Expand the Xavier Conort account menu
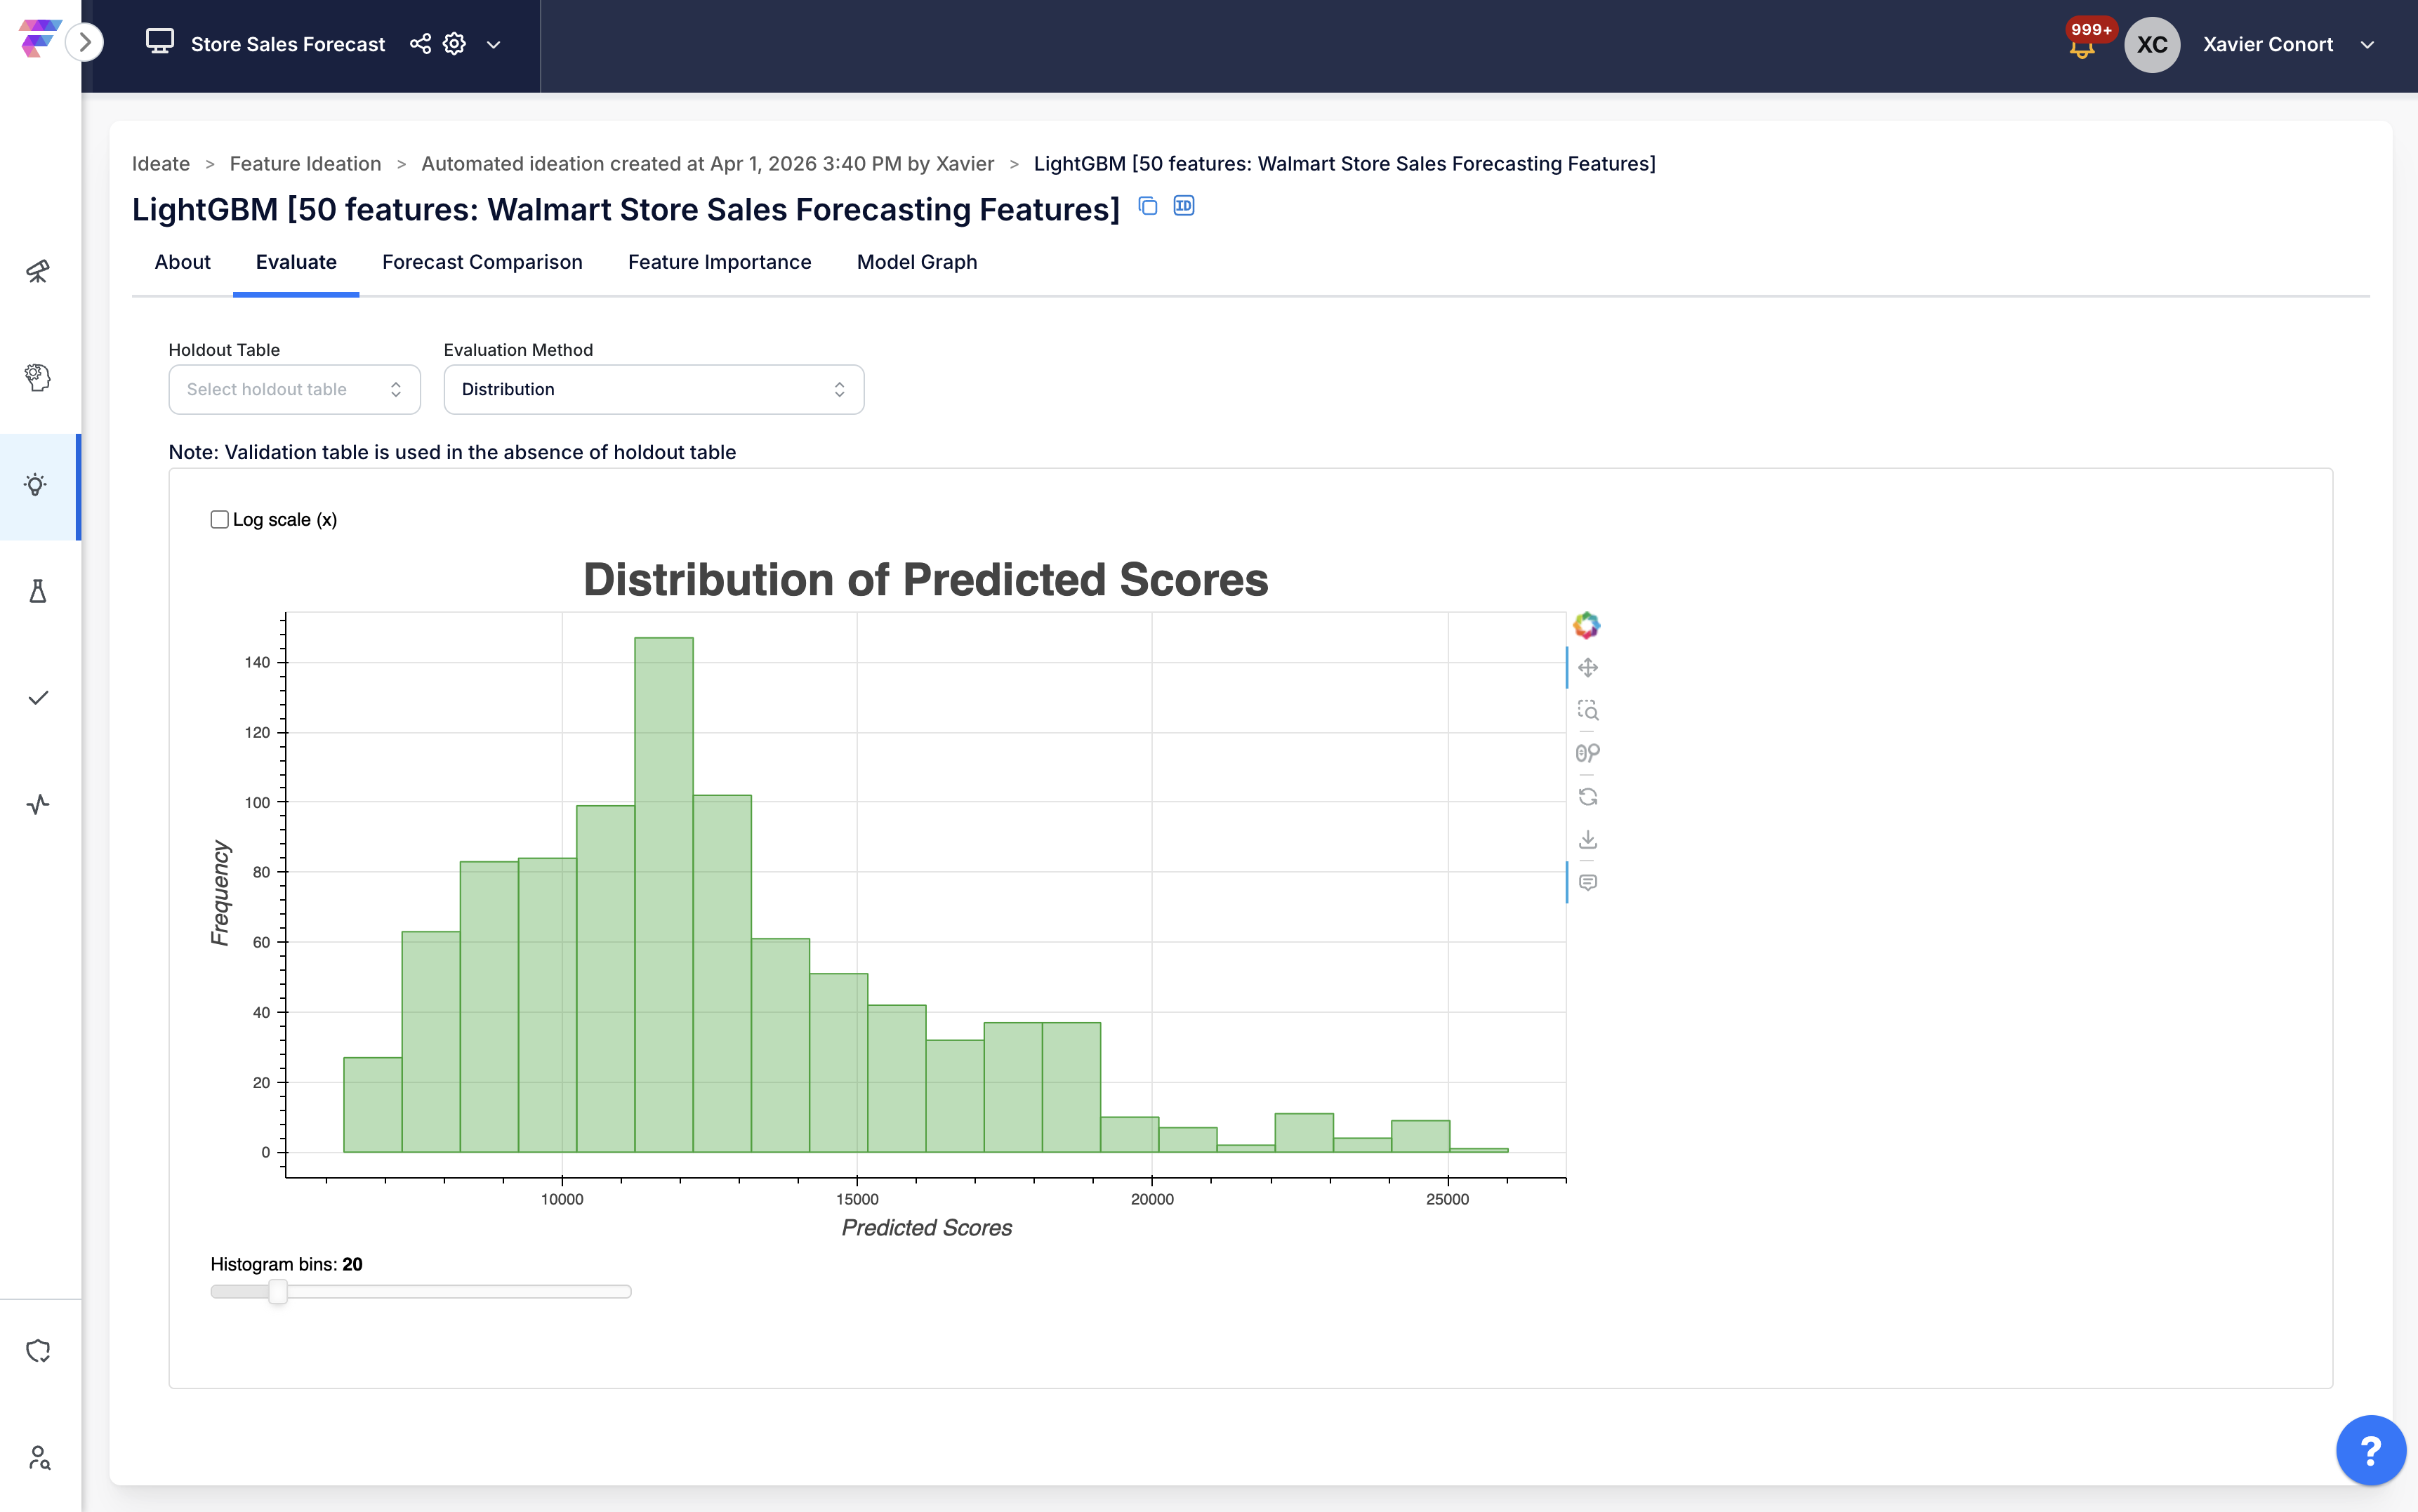2418x1512 pixels. pyautogui.click(x=2367, y=44)
